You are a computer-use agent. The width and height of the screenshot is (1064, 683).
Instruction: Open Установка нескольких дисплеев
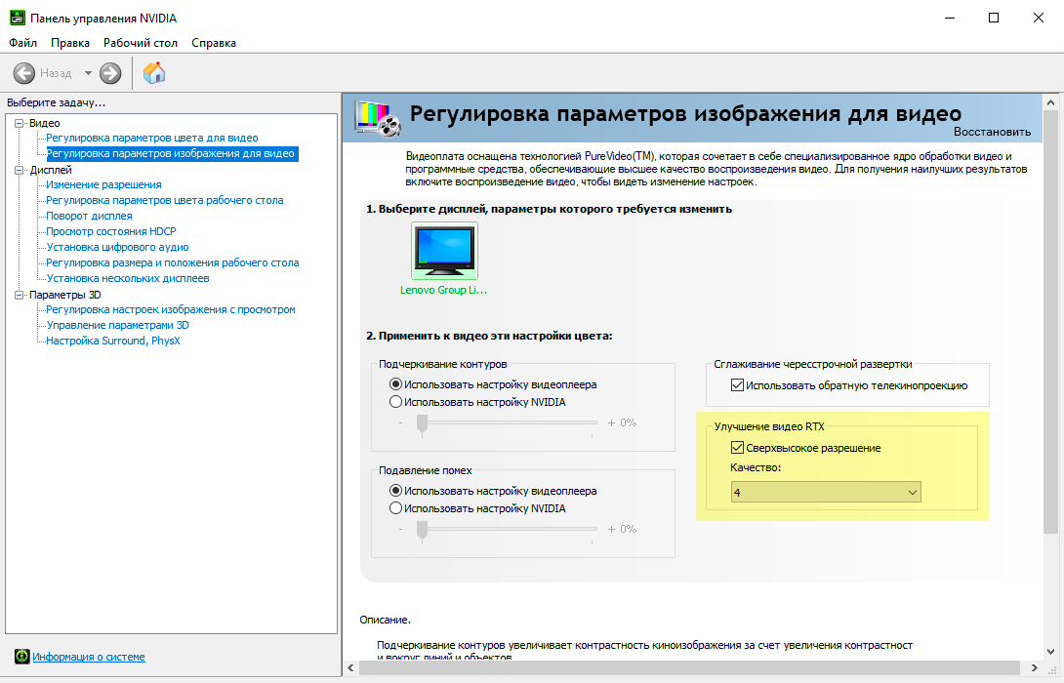coord(128,278)
